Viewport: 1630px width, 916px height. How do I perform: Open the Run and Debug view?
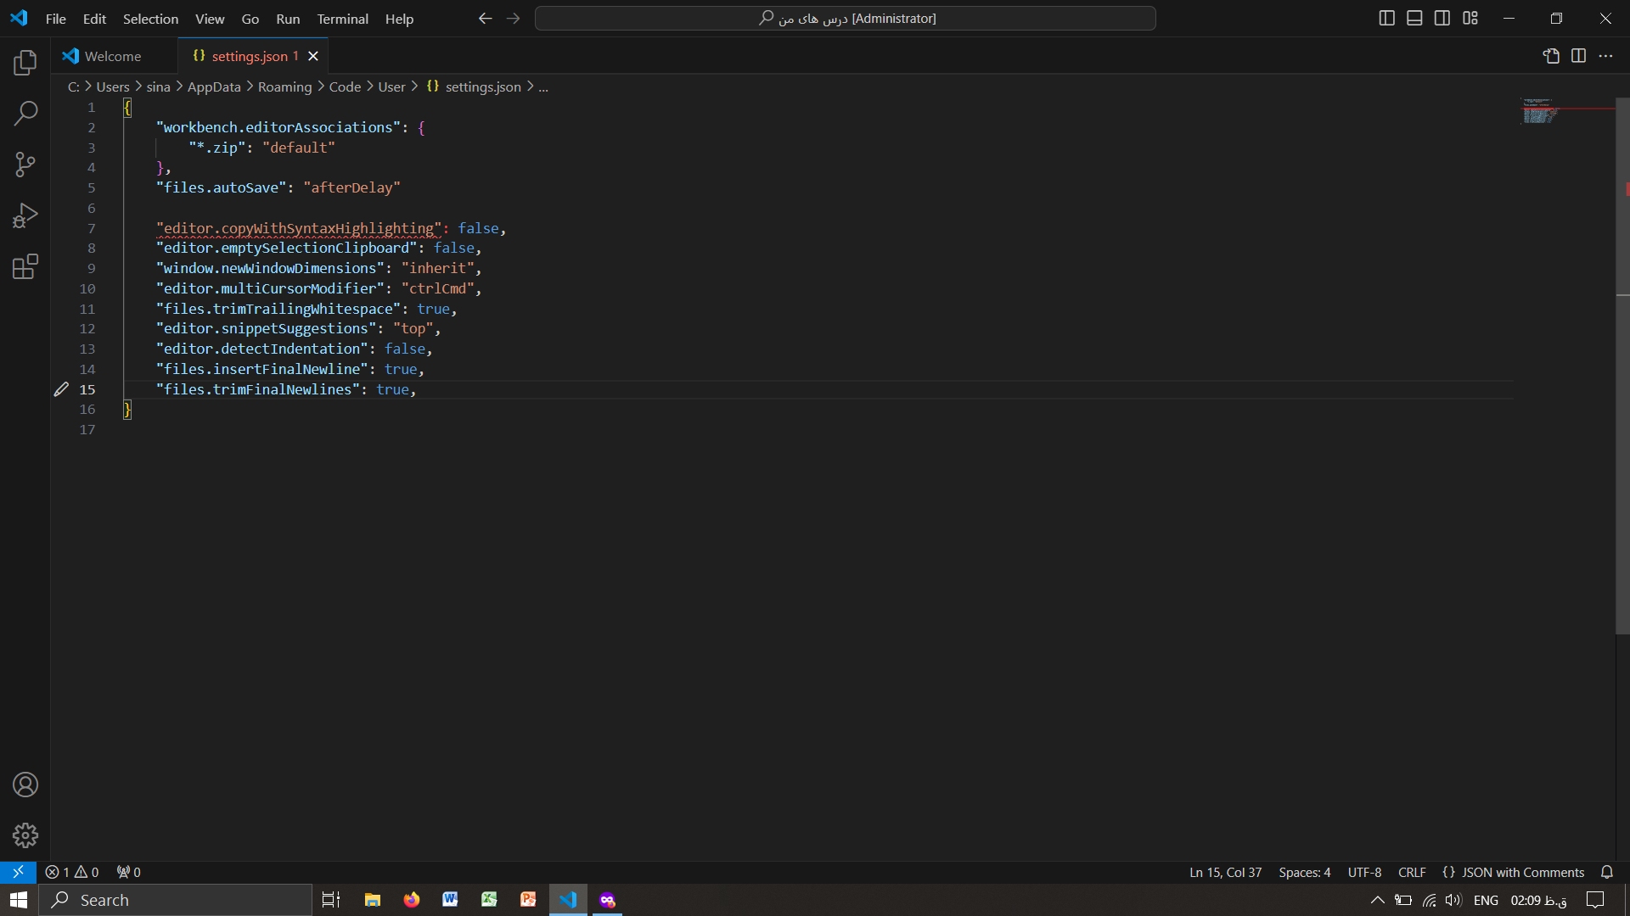[x=25, y=215]
